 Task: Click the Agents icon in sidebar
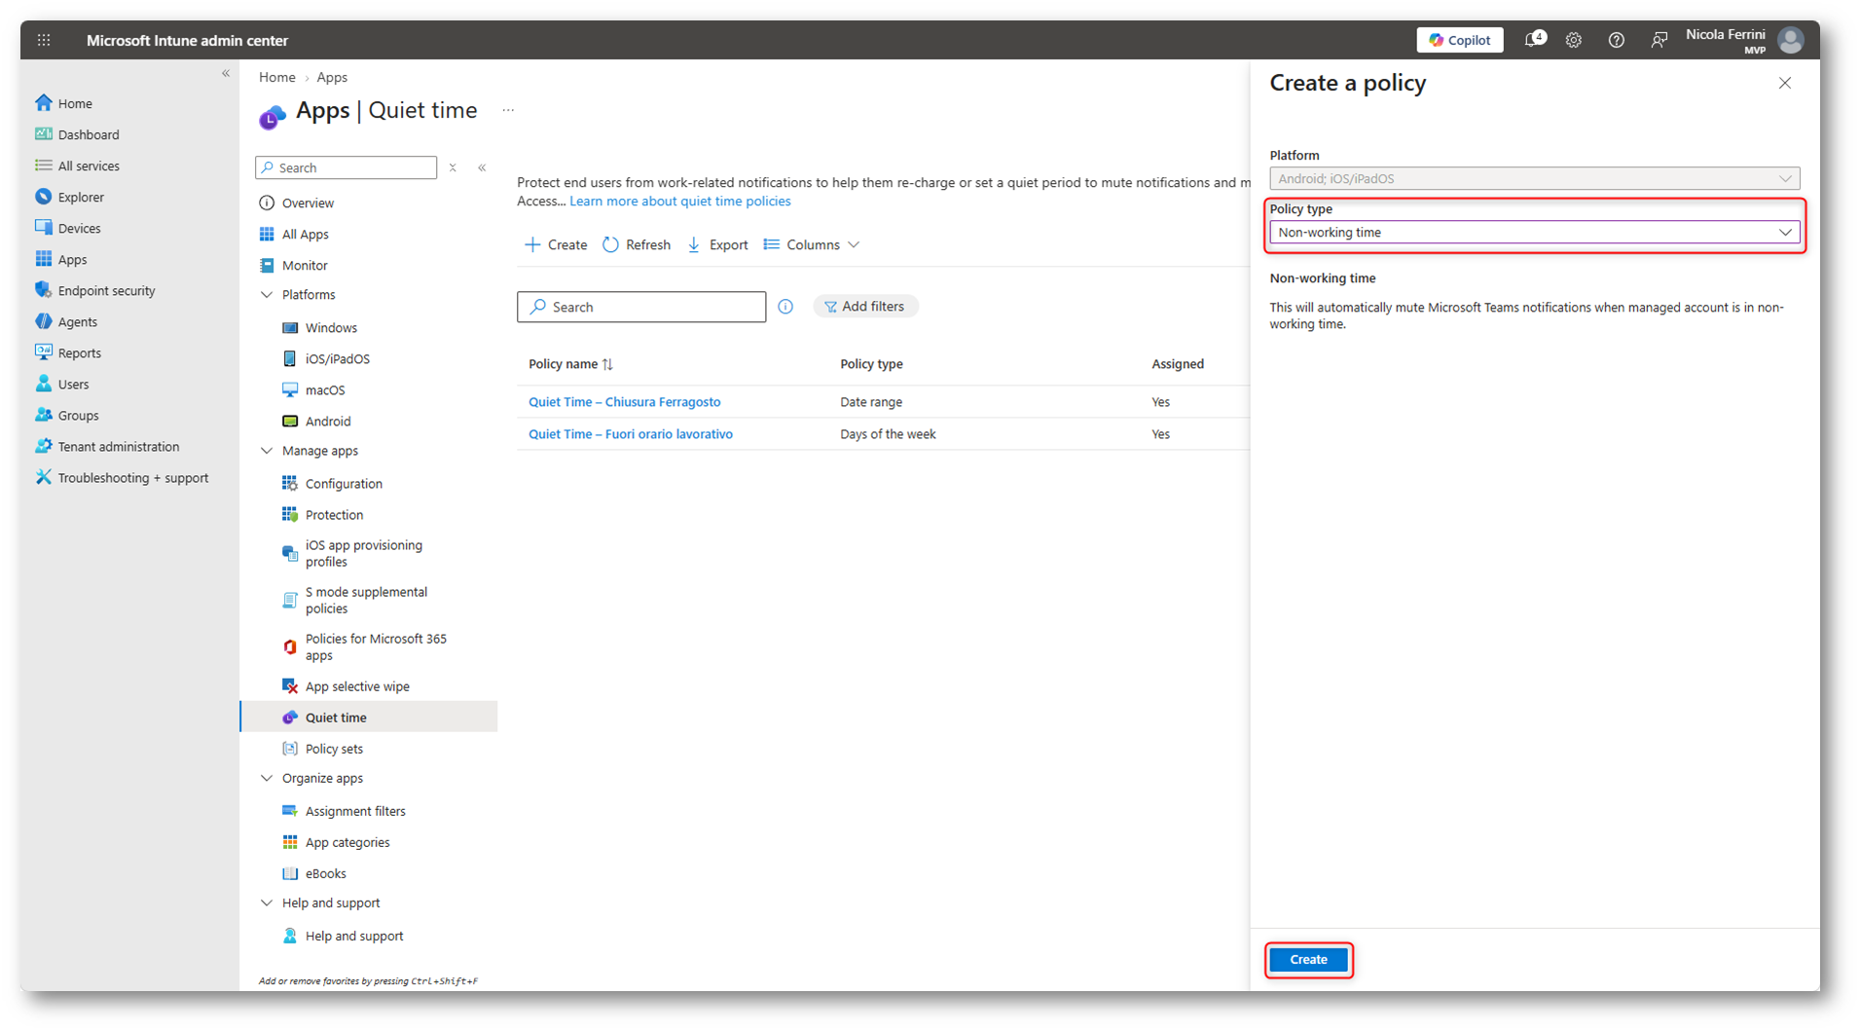(x=44, y=321)
